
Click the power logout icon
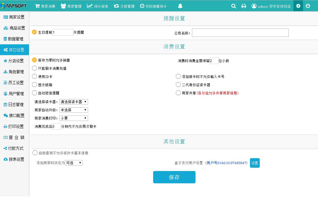pyautogui.click(x=308, y=6)
